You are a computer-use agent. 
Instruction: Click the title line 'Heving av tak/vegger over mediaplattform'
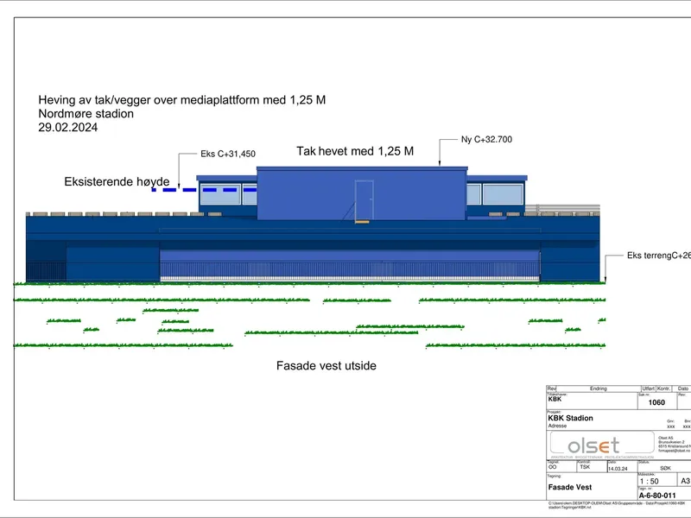(182, 100)
